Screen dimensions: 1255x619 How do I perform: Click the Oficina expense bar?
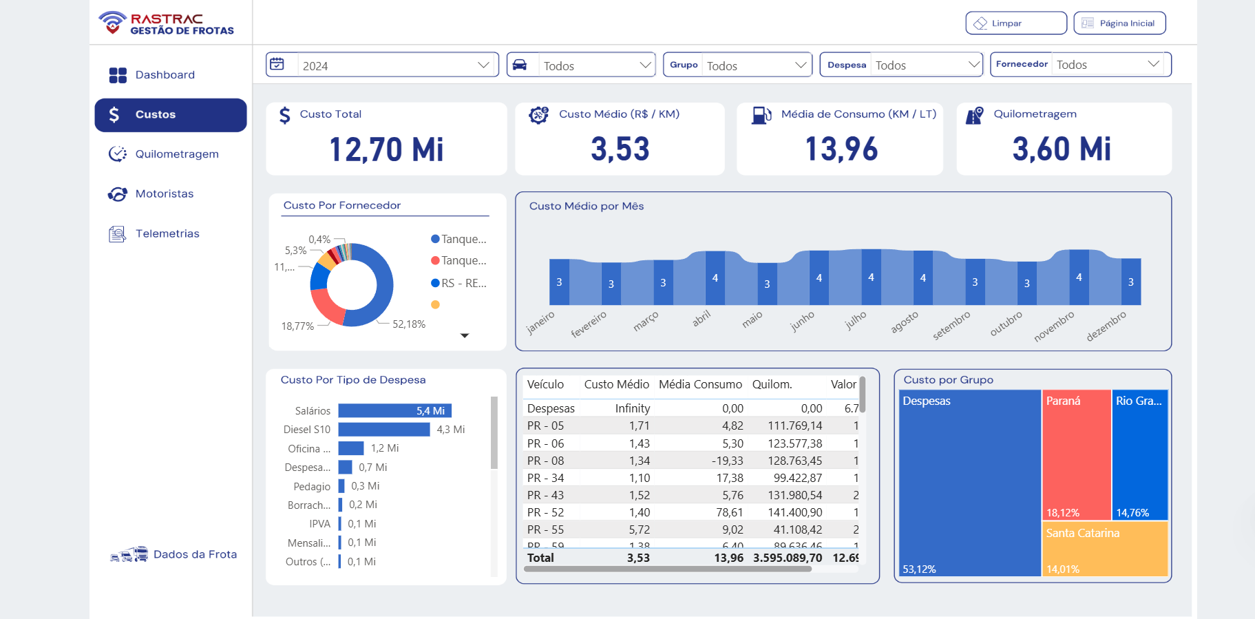pyautogui.click(x=351, y=448)
